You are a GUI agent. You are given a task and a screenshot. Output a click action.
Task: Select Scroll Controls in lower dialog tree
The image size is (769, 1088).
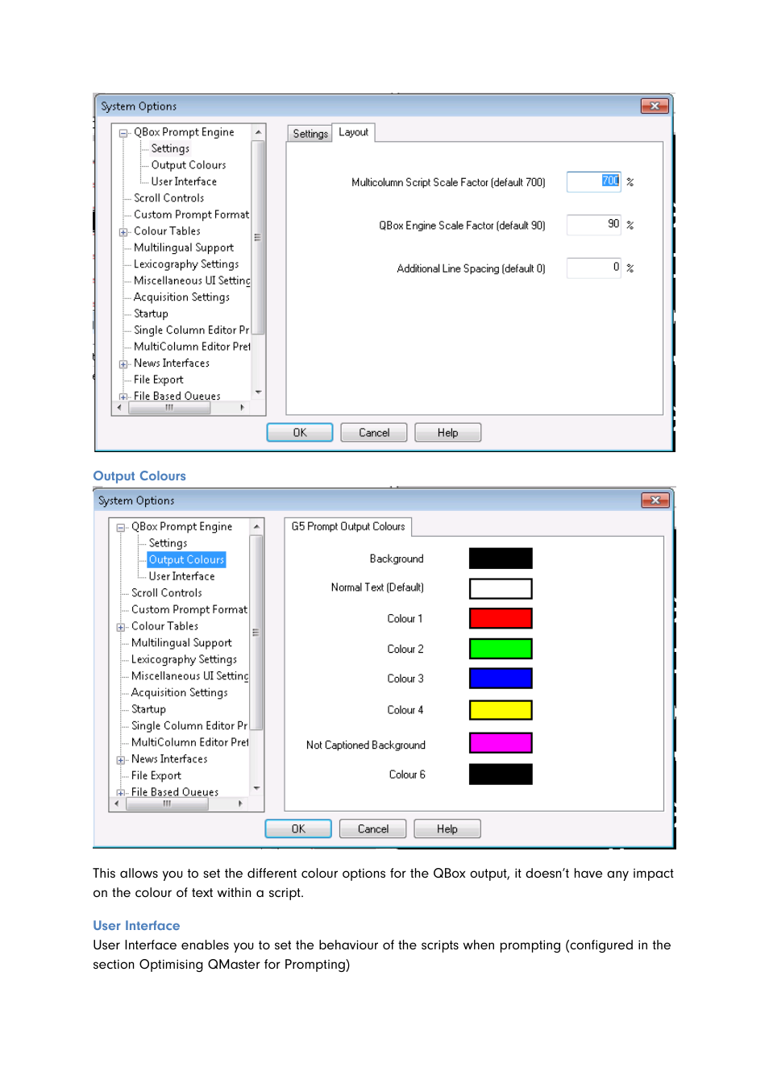(x=166, y=593)
